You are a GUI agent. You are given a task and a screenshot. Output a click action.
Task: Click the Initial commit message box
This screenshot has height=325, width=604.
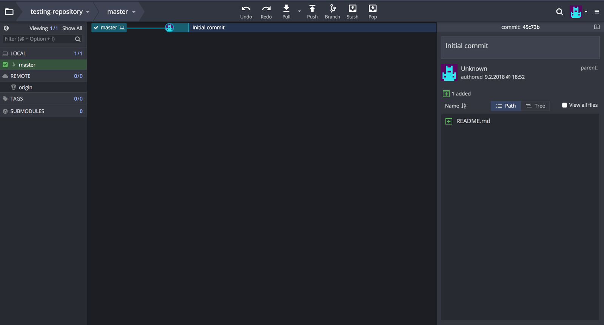click(x=520, y=48)
